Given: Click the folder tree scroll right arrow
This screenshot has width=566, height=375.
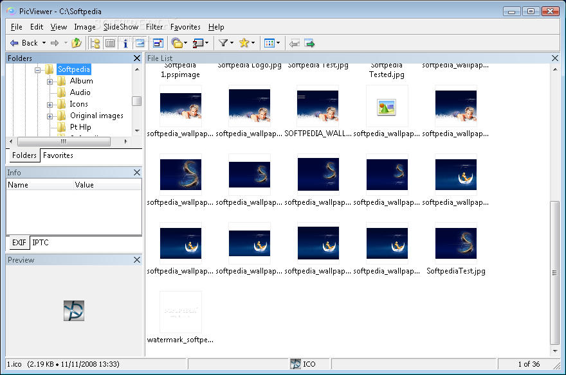Looking at the screenshot, I should coord(125,141).
